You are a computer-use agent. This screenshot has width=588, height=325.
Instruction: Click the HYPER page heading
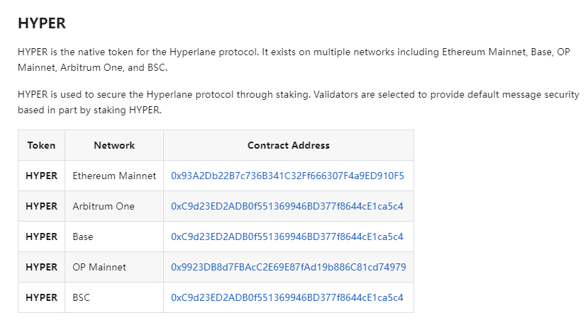42,23
